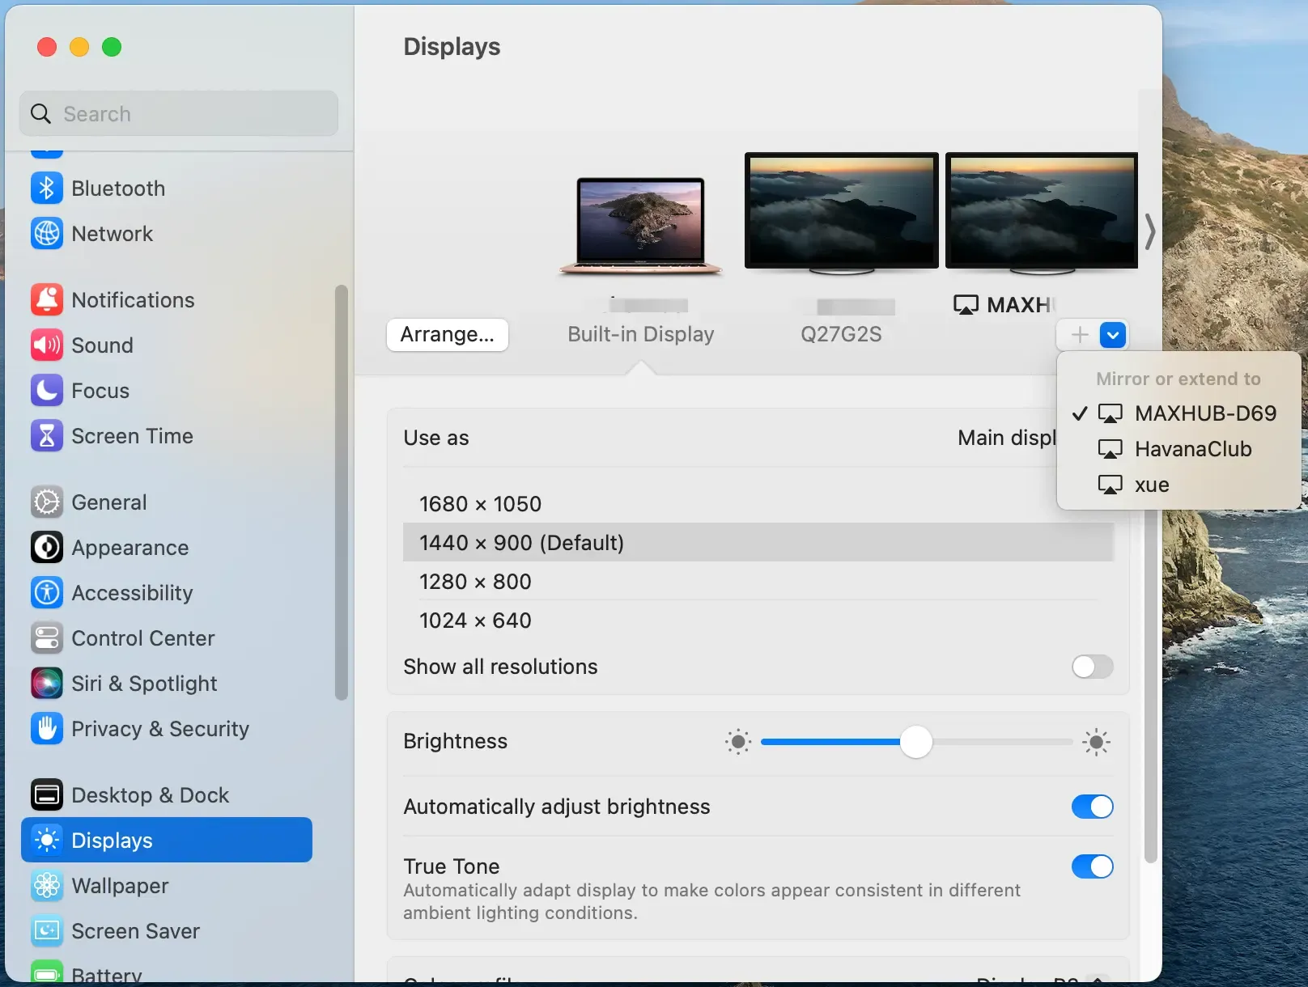Click the AirPlay icon beside xue
Viewport: 1308px width, 987px height.
[x=1110, y=485]
